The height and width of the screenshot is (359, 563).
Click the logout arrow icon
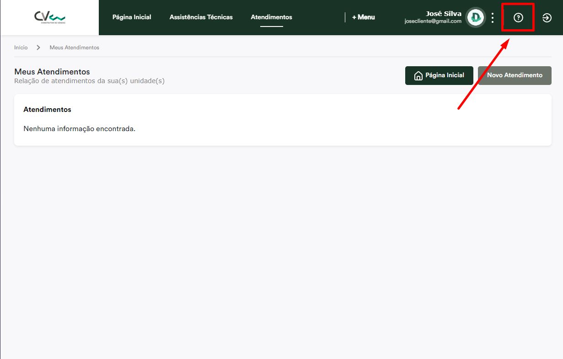pos(547,18)
